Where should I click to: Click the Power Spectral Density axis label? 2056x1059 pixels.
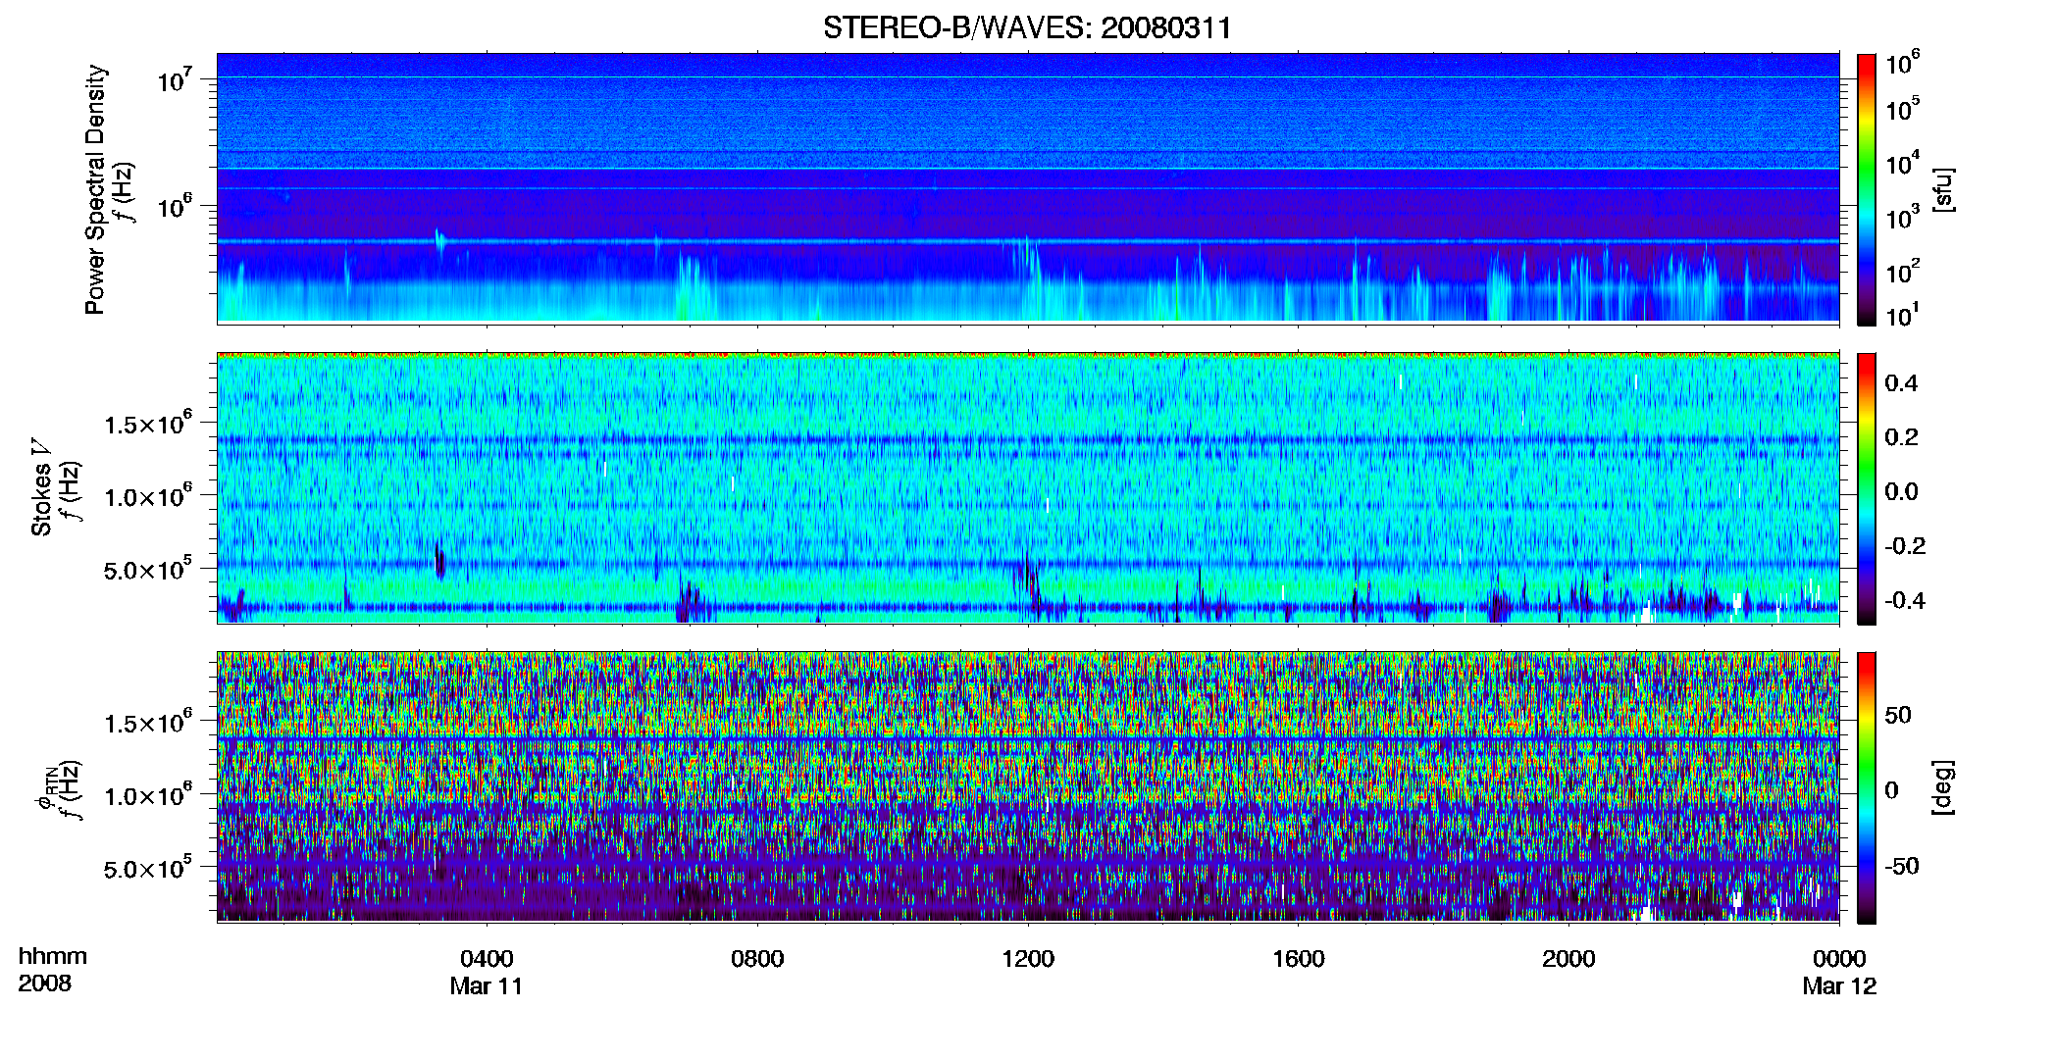[95, 189]
